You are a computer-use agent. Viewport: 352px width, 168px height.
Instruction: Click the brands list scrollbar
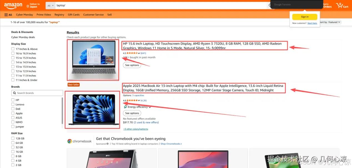(x=62, y=111)
